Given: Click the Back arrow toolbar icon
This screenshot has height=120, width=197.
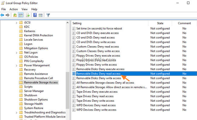Looking at the screenshot, I should click(2, 15).
